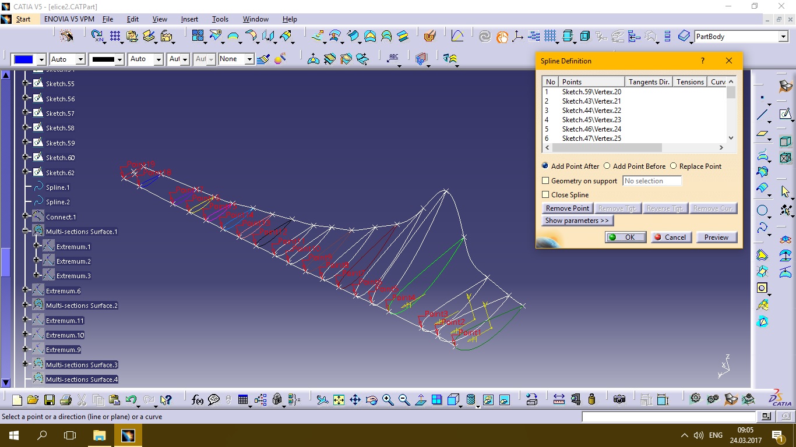Click the Select arrow cursor tool
This screenshot has height=447, width=796.
point(786,191)
